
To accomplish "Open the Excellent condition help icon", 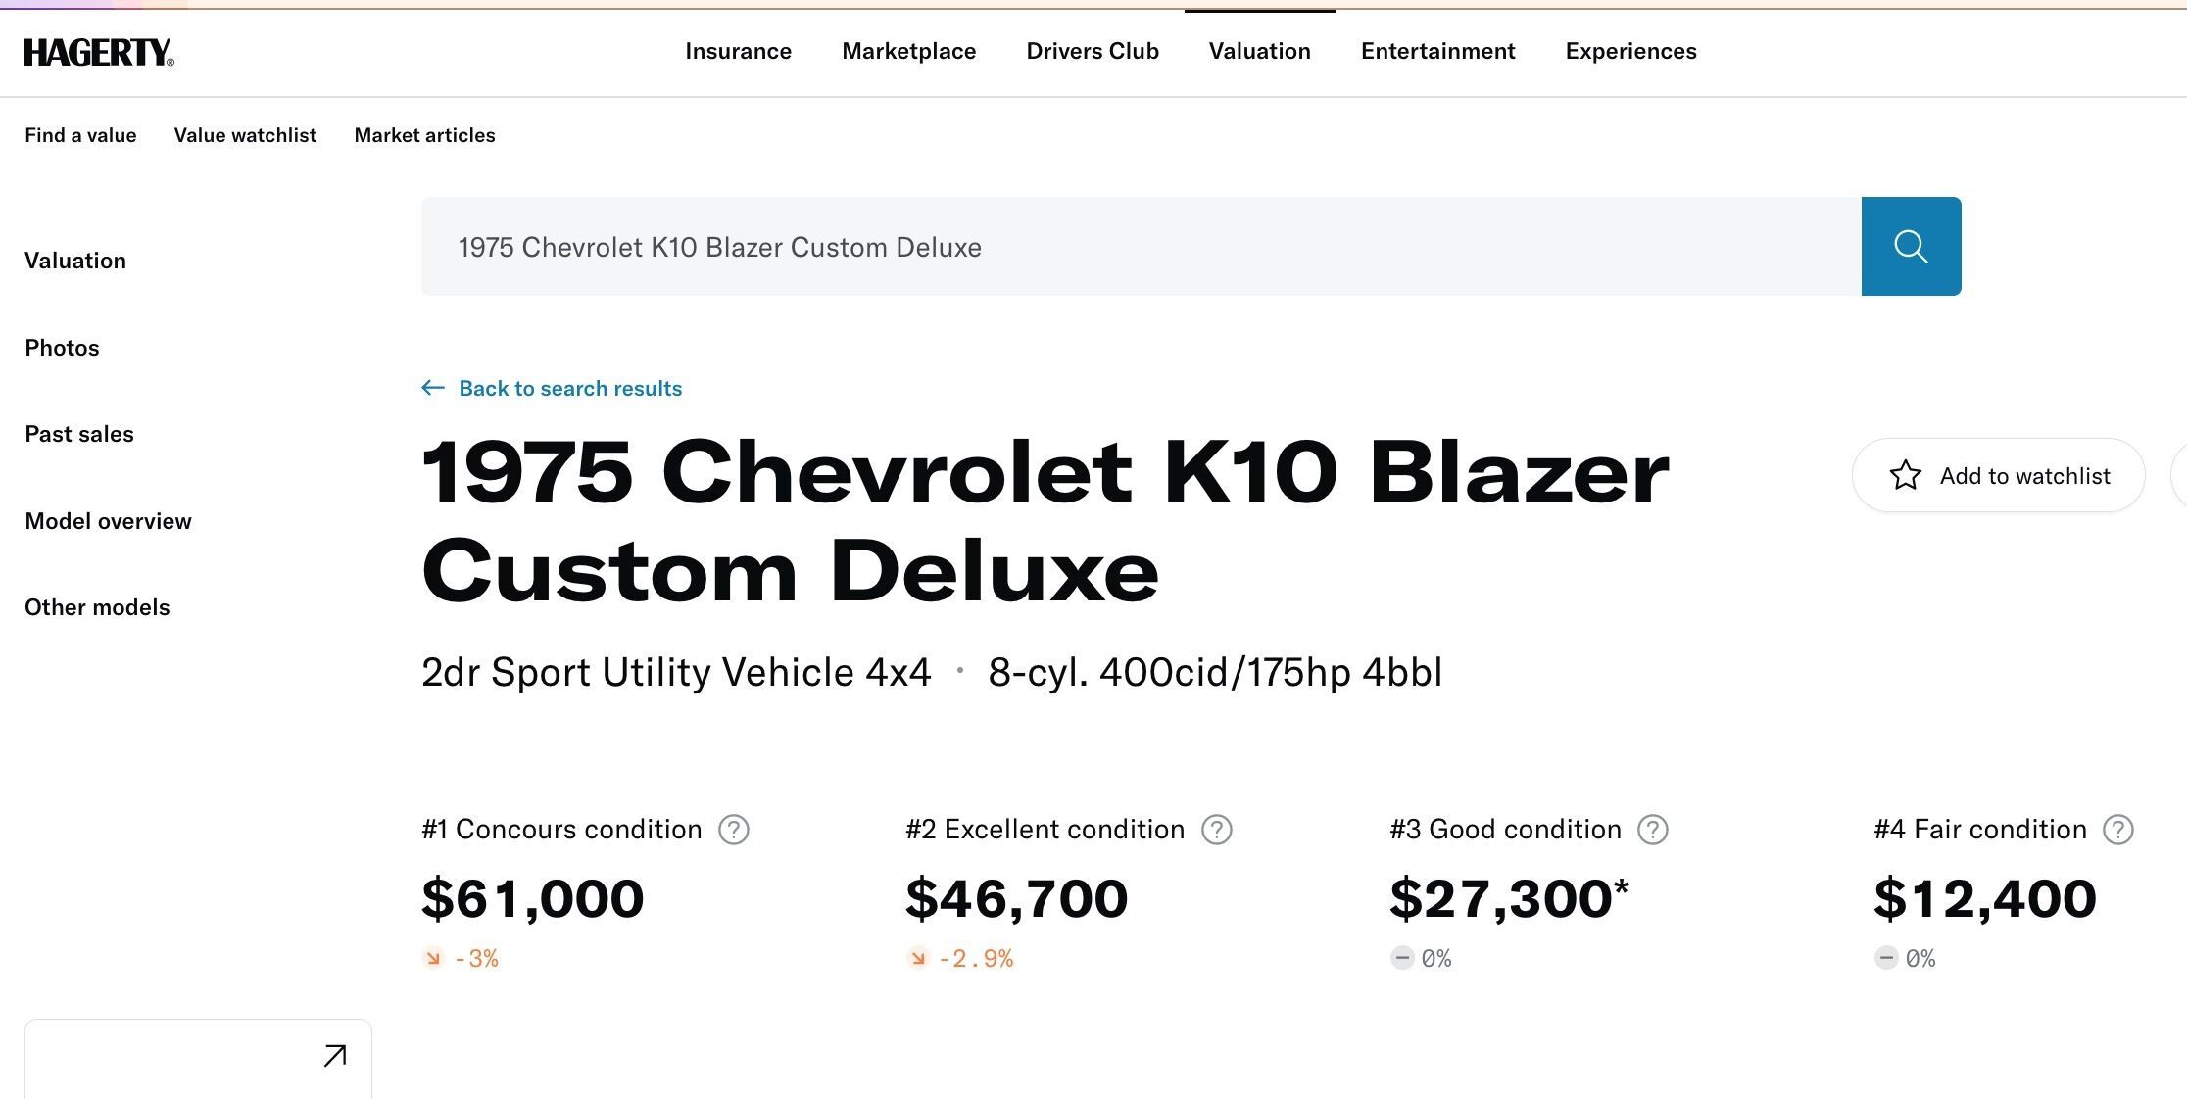I will [x=1216, y=830].
